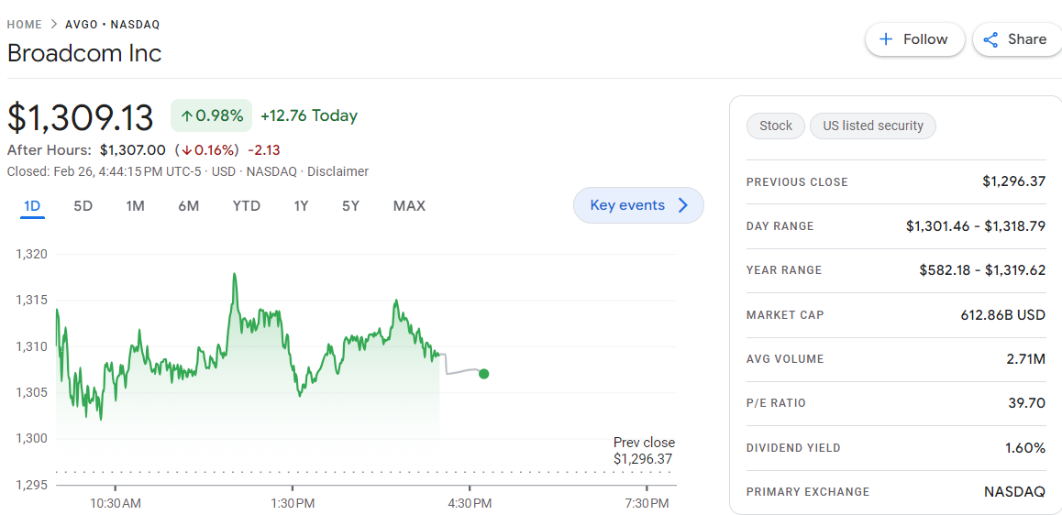Click the NASDAQ primary exchange value

(1014, 492)
